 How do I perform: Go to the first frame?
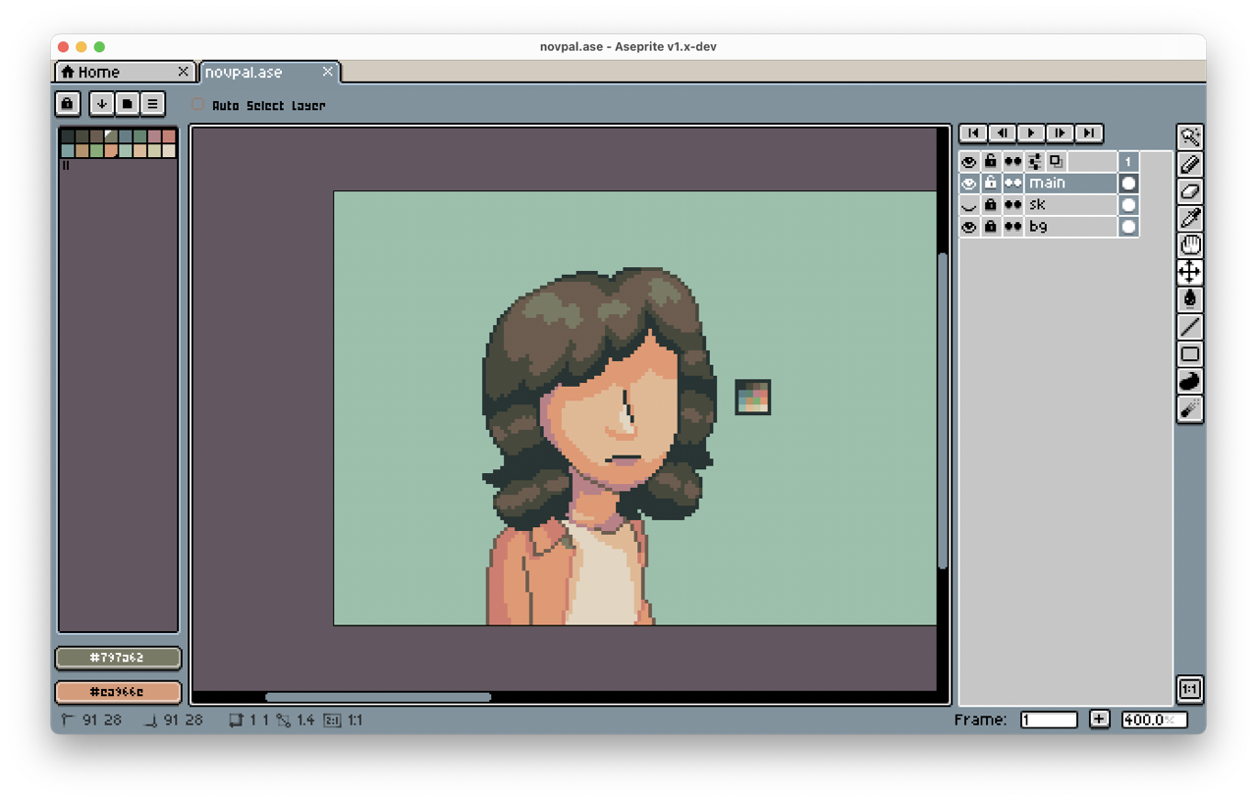(x=972, y=133)
